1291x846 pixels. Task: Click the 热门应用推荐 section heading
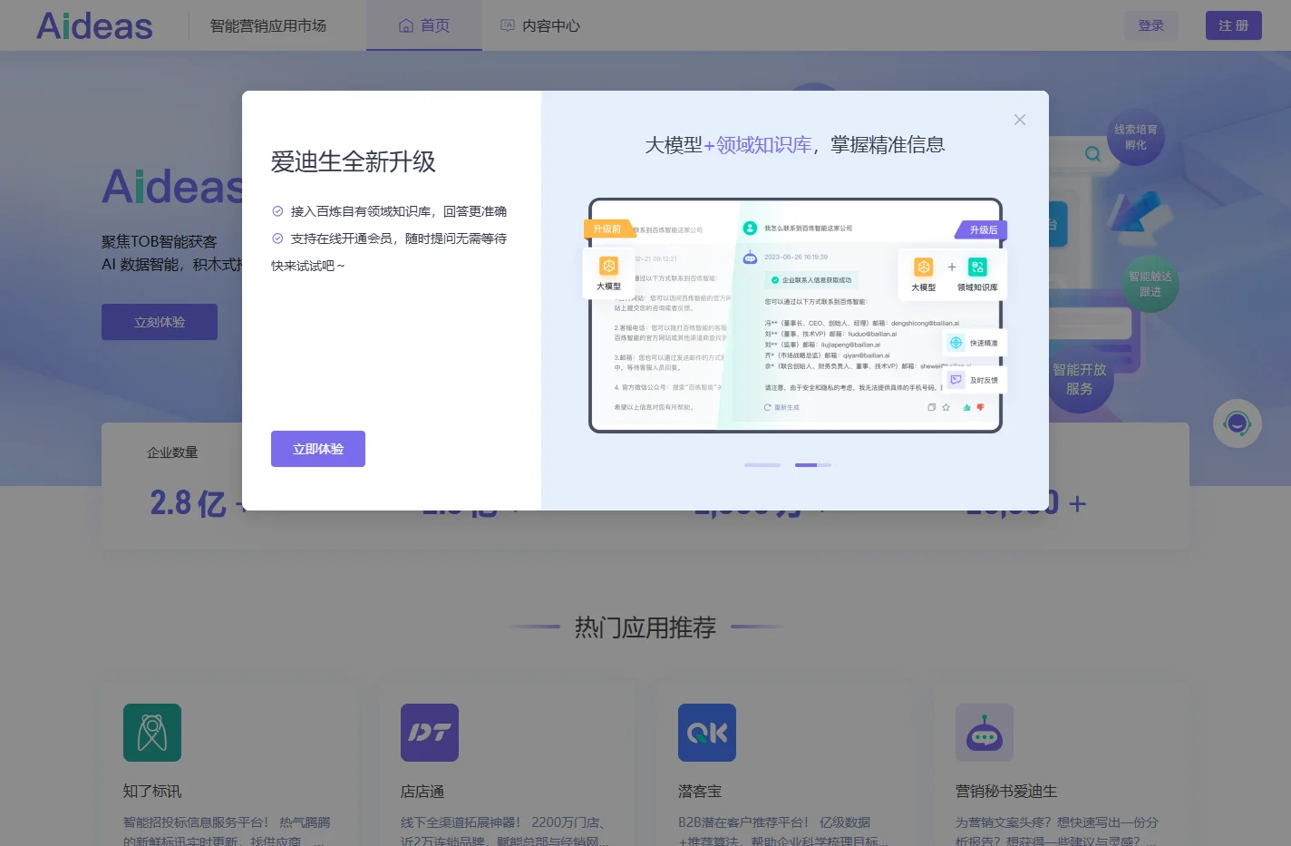click(645, 627)
